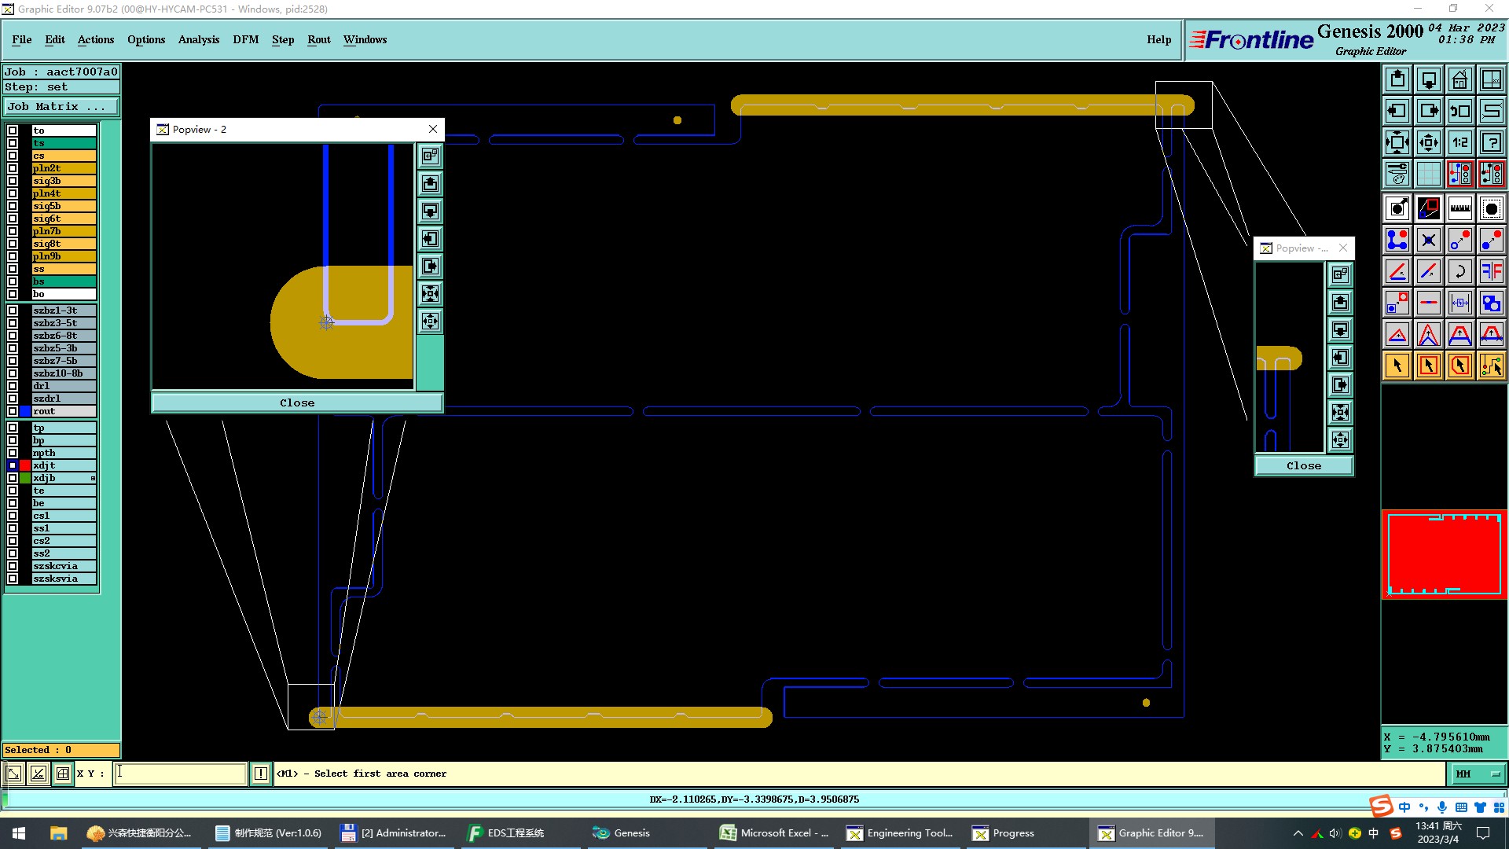This screenshot has height=849, width=1509.
Task: Expand the Job Matrix button menu
Action: (61, 106)
